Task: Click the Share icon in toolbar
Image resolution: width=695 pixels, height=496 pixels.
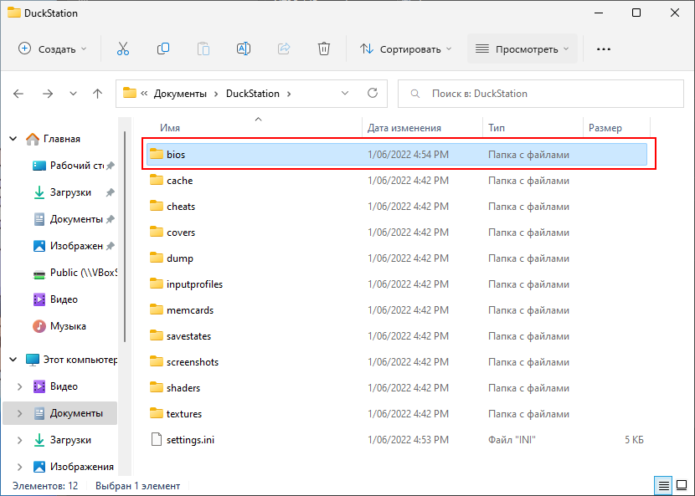Action: (x=284, y=49)
